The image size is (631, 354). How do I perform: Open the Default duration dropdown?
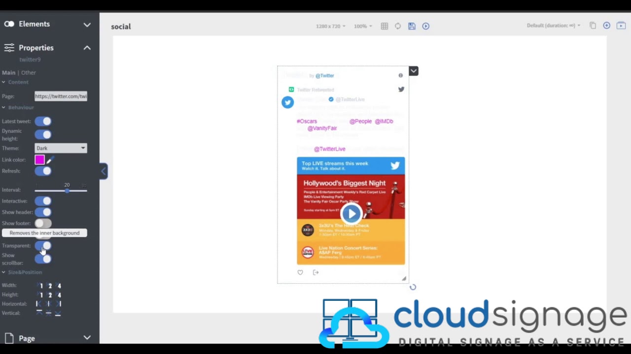click(x=554, y=26)
